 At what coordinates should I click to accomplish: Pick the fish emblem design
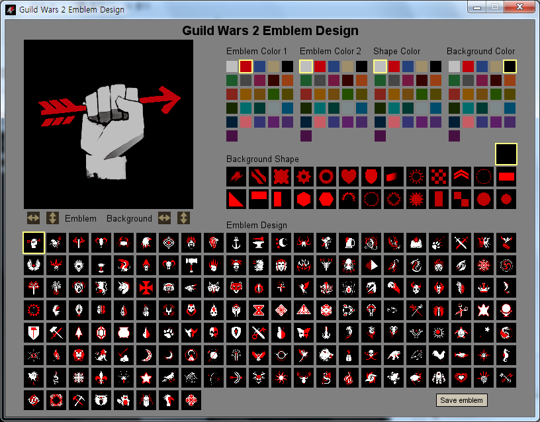pyautogui.click(x=461, y=355)
